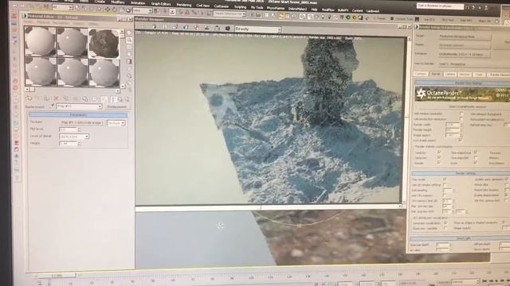Click Sample Type icon atop Material Editor side toolbar
Viewport: 510px width, 286px height.
pos(129,33)
